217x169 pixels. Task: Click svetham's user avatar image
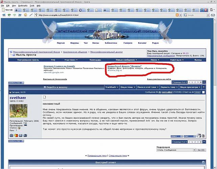19,111
